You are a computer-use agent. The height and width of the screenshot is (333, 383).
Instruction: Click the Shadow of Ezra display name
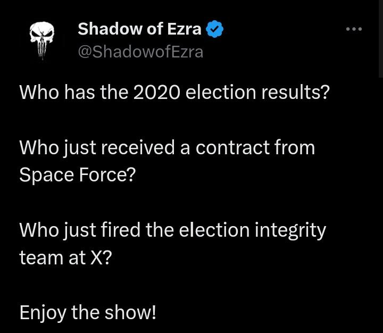coord(139,29)
